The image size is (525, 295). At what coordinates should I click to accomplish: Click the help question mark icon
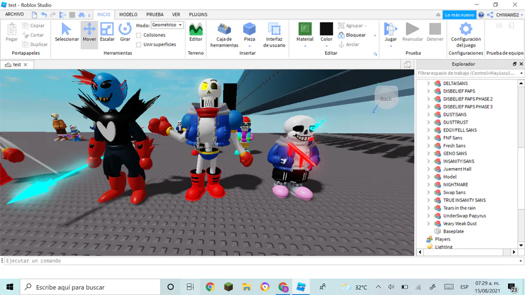(481, 15)
